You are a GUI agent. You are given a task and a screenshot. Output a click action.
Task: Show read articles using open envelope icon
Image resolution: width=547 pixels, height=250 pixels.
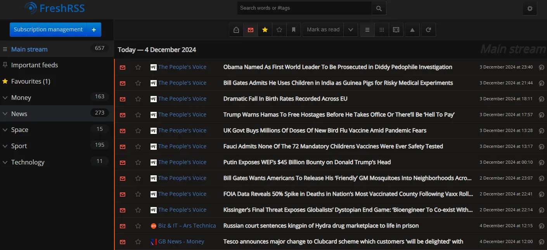click(x=236, y=30)
